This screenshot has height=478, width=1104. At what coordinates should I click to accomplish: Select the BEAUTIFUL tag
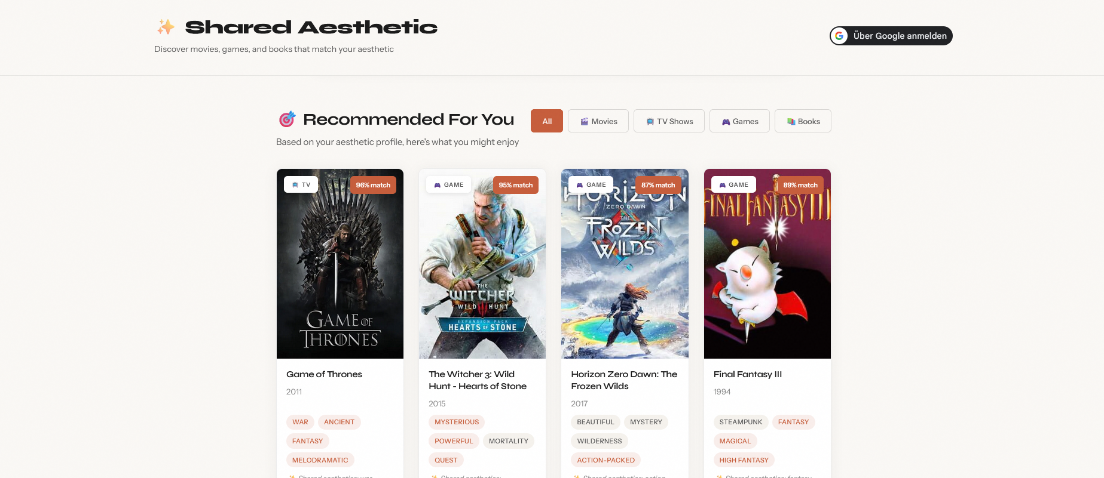point(595,422)
